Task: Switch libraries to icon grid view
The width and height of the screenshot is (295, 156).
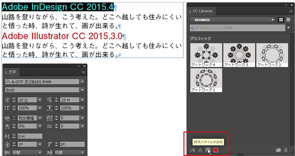Action: [281, 20]
